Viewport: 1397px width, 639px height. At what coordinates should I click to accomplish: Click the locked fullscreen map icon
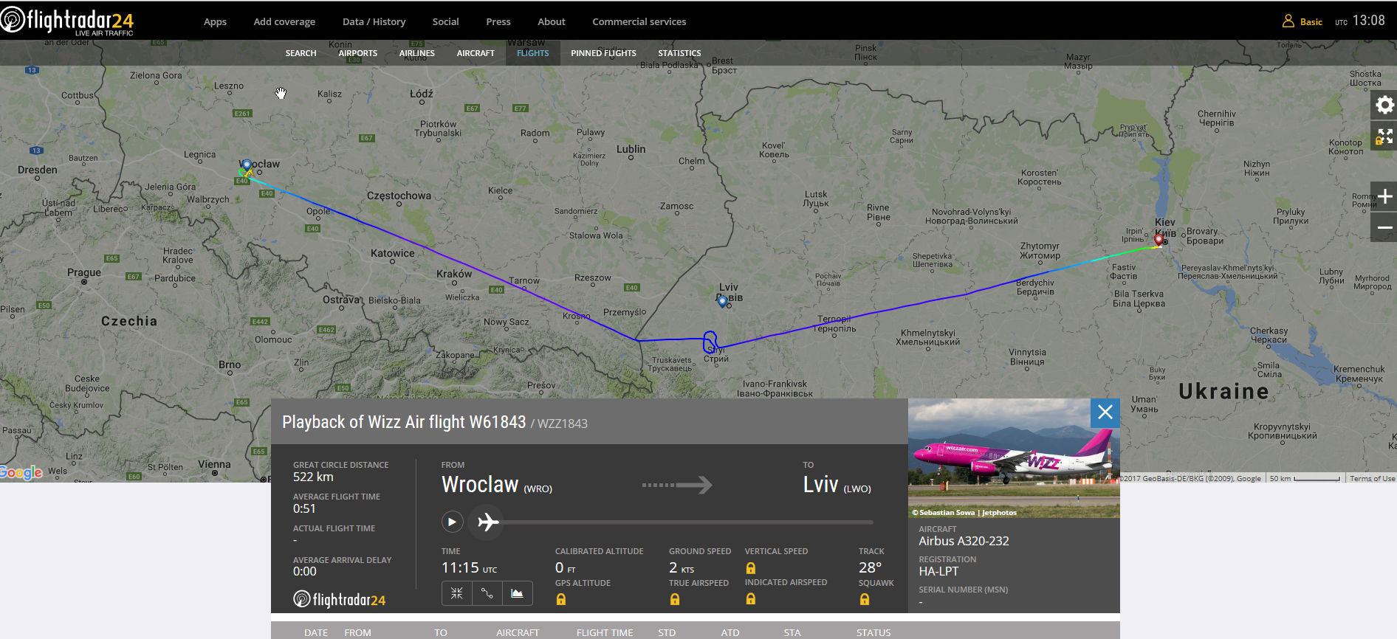coord(1384,137)
